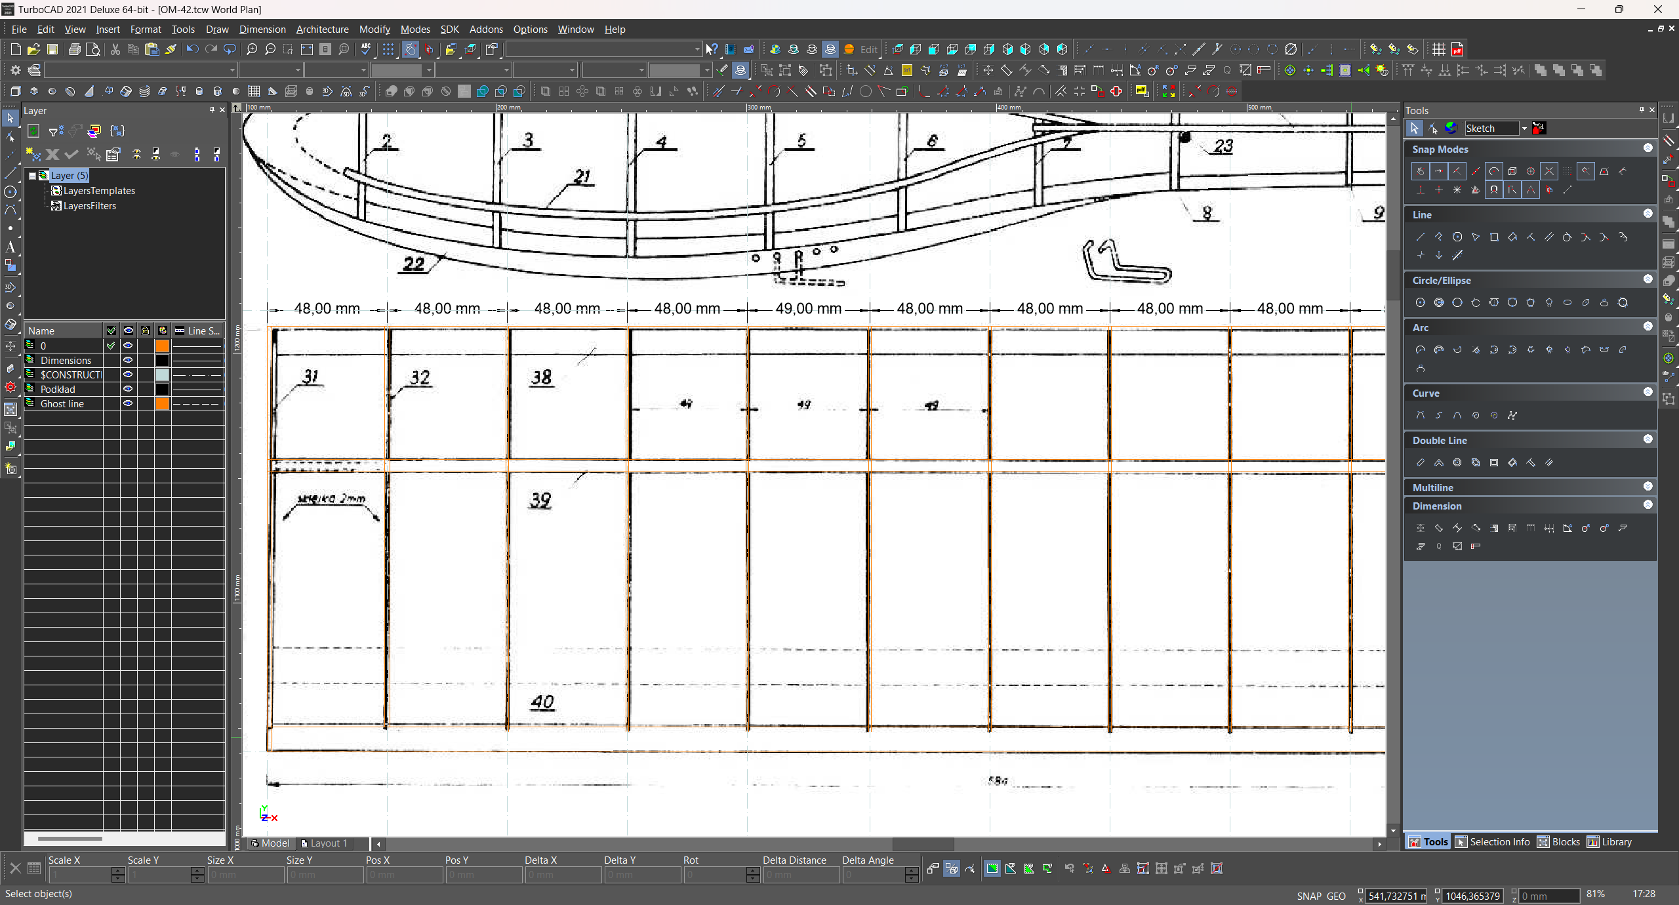Open the Architecture menu

(x=322, y=30)
